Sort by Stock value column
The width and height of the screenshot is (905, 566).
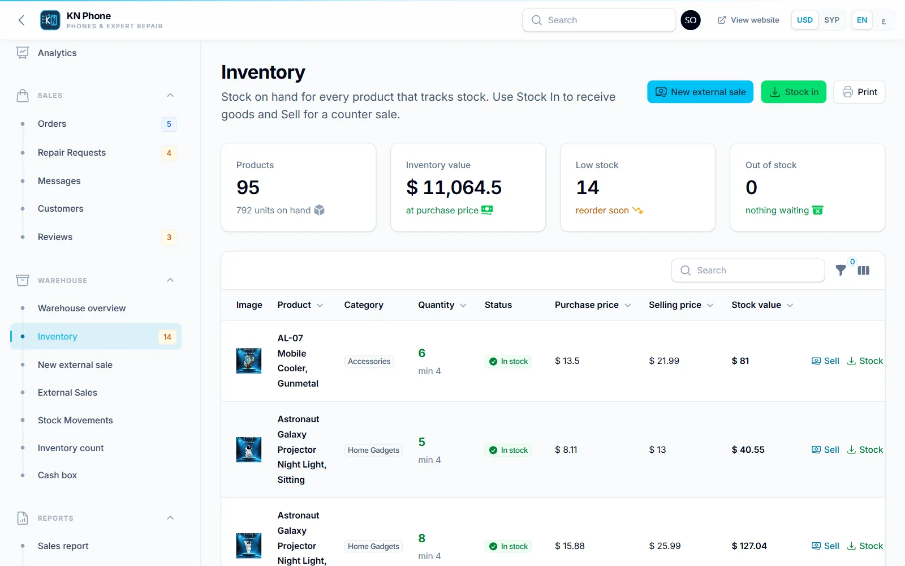tap(762, 305)
